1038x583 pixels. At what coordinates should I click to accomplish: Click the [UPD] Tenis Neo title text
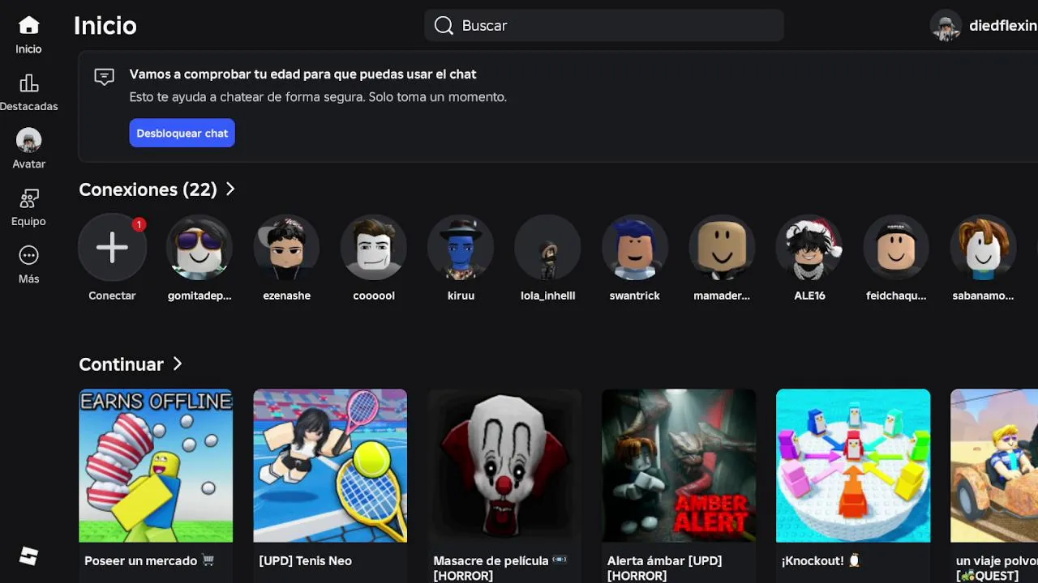tap(305, 560)
